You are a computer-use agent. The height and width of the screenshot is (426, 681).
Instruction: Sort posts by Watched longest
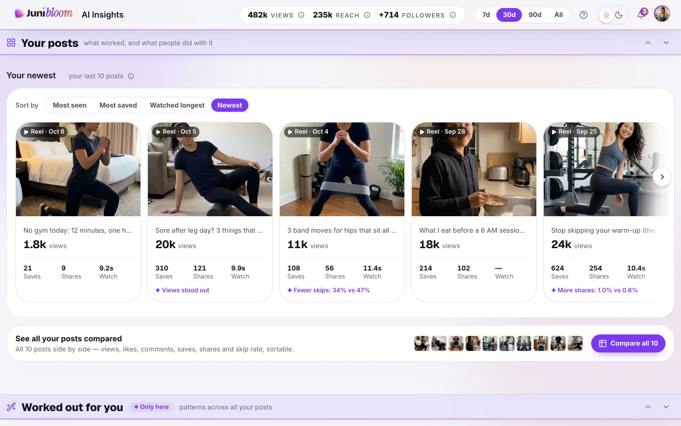click(x=177, y=105)
